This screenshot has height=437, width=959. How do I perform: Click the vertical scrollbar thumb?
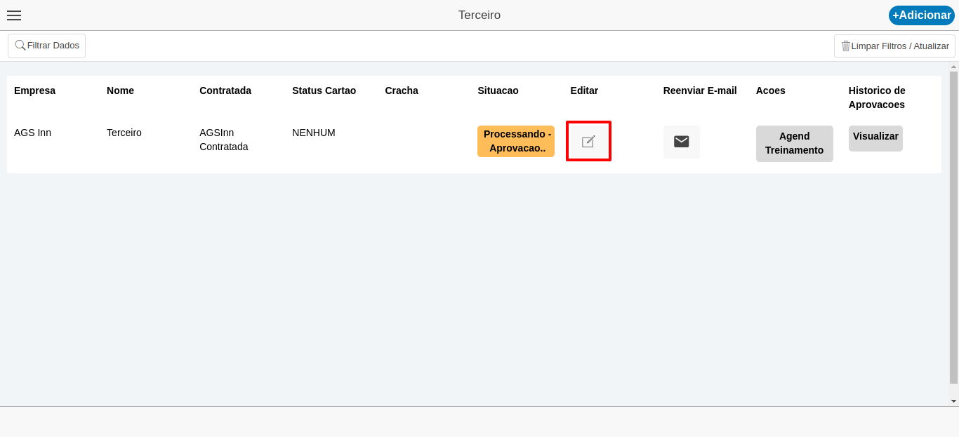[x=953, y=224]
